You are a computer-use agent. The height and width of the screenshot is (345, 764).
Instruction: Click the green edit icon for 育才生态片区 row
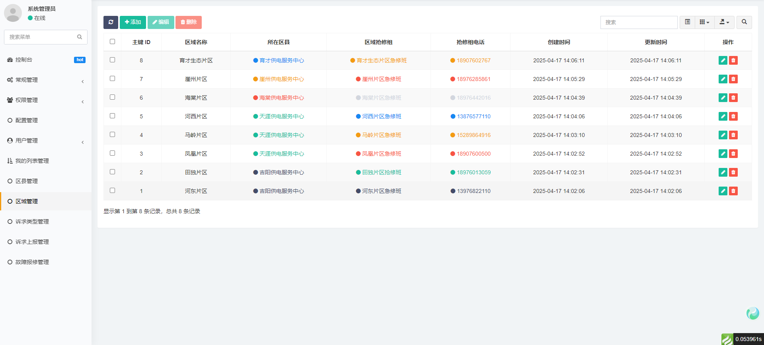[x=723, y=60]
